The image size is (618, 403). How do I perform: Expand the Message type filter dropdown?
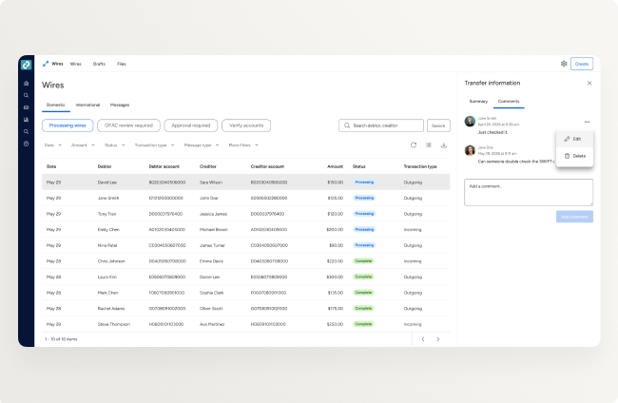(202, 145)
